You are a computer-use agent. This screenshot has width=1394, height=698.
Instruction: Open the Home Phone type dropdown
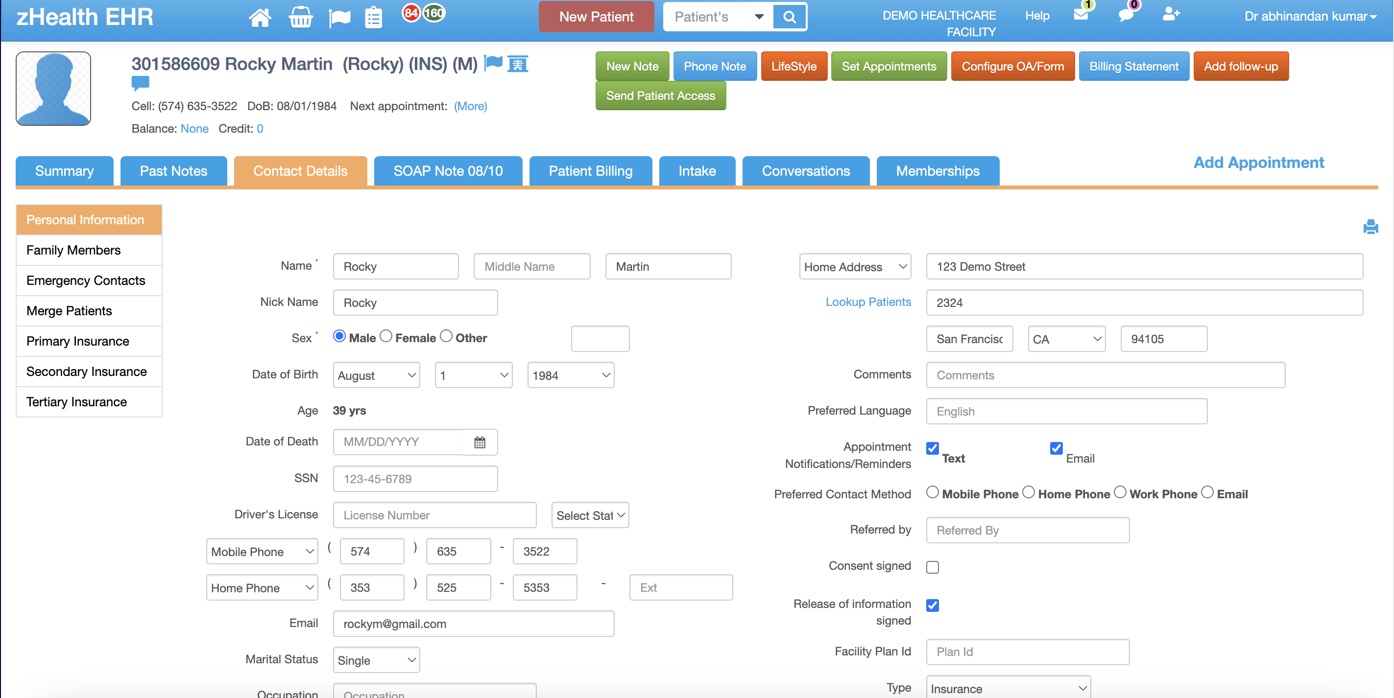pos(262,588)
